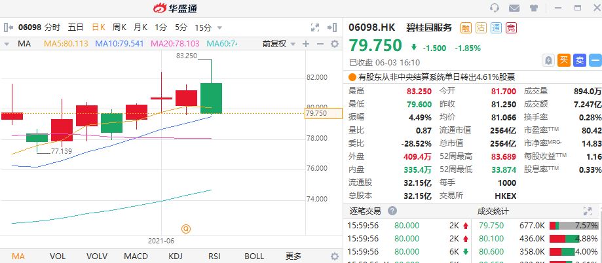
Task: Click MA5:80.113 label
Action: pyautogui.click(x=66, y=44)
